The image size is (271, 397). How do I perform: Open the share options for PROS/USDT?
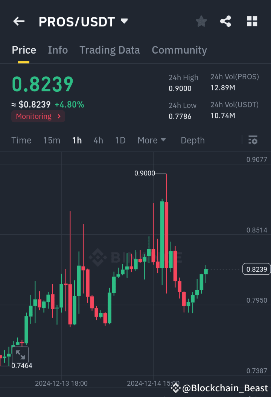225,22
